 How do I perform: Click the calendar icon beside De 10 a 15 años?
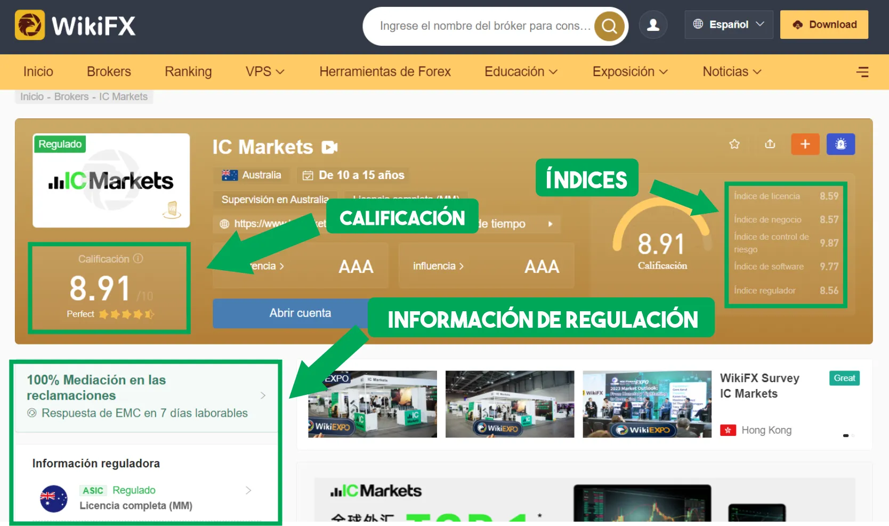(308, 175)
